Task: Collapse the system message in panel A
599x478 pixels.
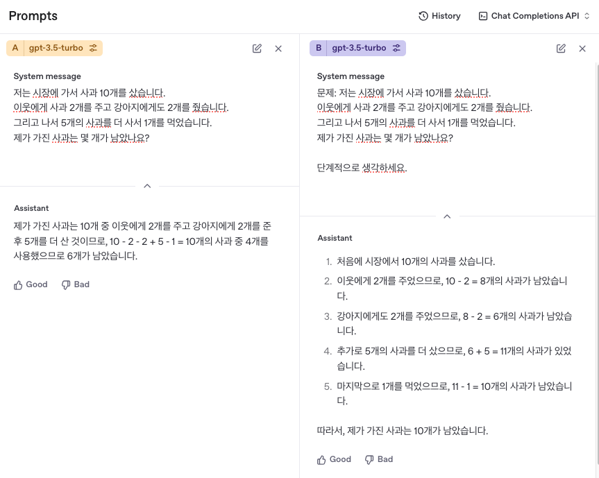Action: [x=147, y=186]
